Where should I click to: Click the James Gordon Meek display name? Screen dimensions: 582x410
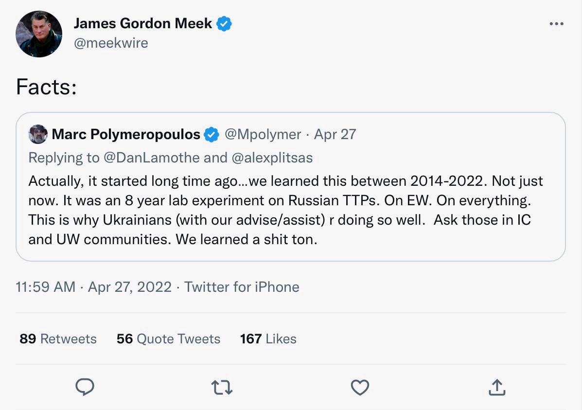pos(143,23)
